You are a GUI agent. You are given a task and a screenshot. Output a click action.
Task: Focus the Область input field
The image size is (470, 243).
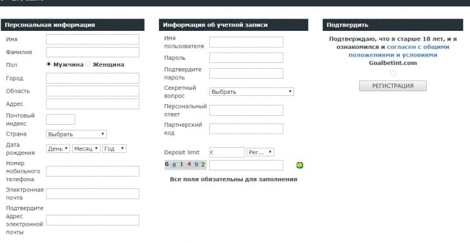coord(93,91)
